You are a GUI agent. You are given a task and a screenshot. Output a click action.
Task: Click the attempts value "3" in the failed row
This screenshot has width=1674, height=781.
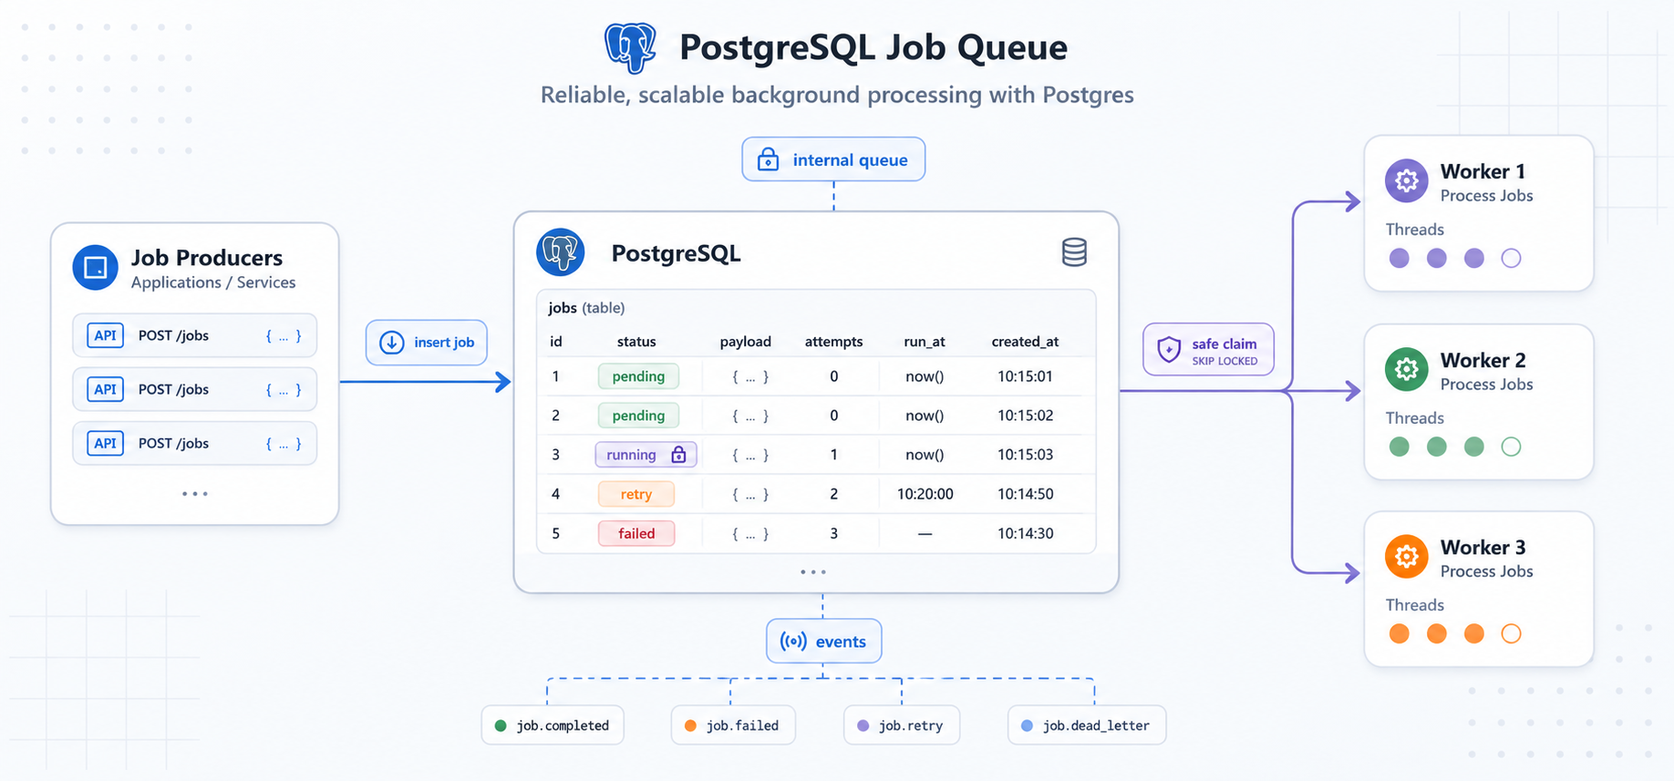click(833, 533)
